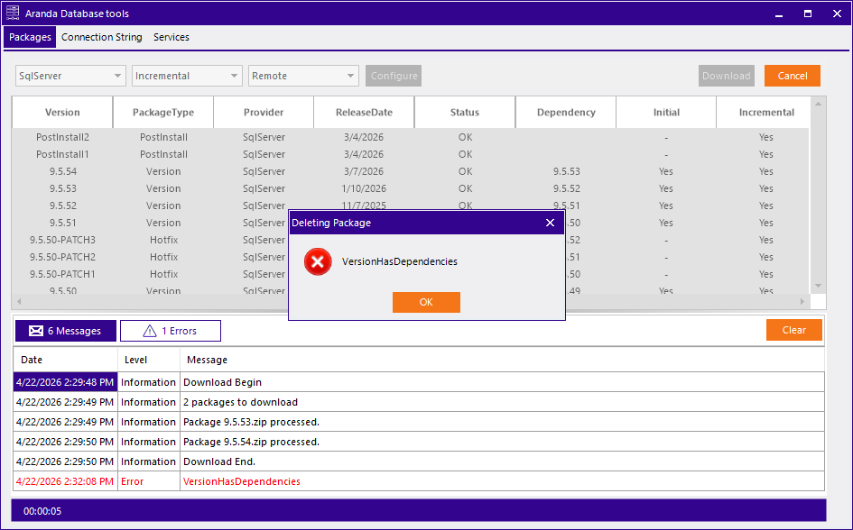
Task: Click the 3/7/2026 release date cell
Action: pyautogui.click(x=364, y=171)
